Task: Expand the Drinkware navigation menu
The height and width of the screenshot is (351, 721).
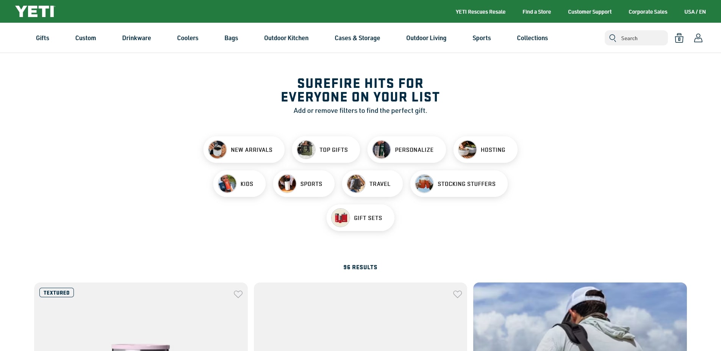Action: (136, 38)
